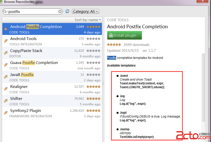Screen dimensions: 211x142
Task: Select Symfony2 Plugin in the list
Action: pos(52,113)
